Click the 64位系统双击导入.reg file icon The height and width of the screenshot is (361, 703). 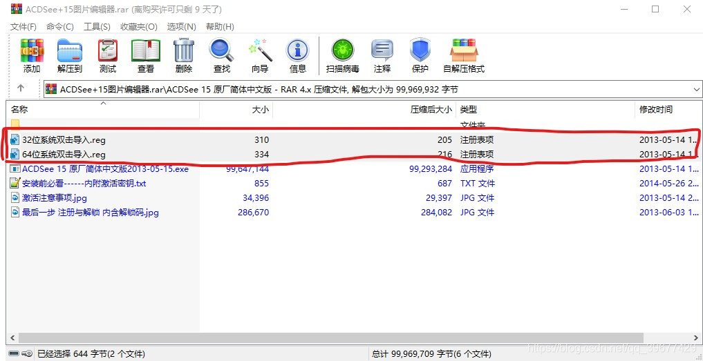coord(15,155)
